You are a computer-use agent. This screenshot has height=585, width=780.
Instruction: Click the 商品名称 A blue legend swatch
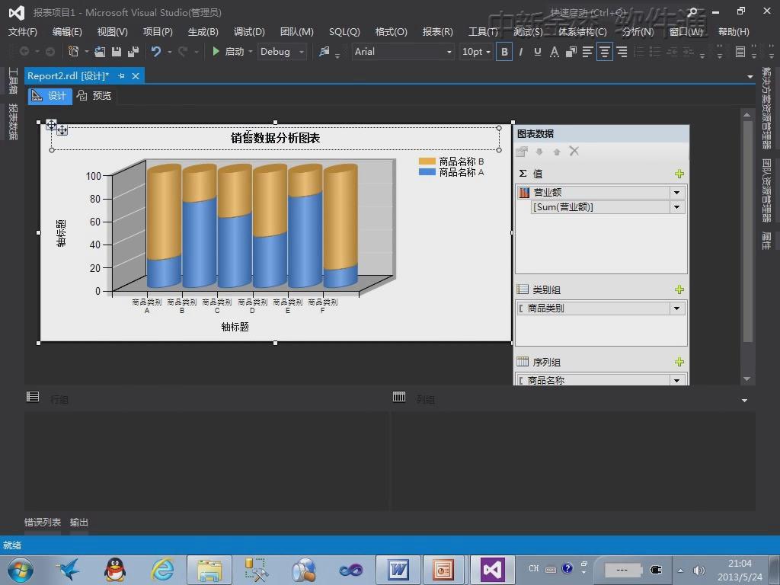(427, 172)
